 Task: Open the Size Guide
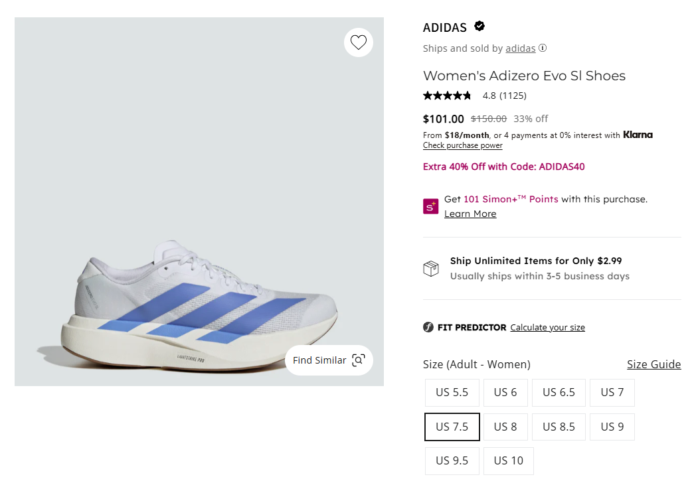coord(653,364)
